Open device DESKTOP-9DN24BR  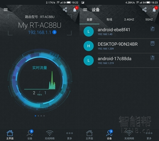119,46
